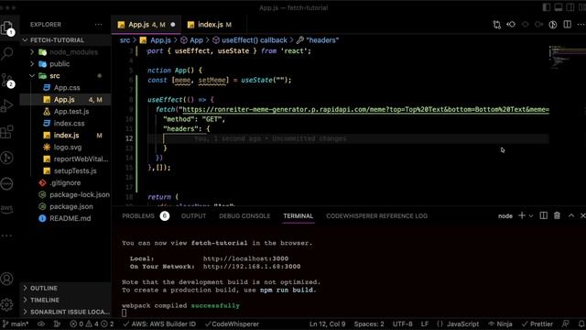Screen dimensions: 586x330
Task: Click the src breadcrumb item
Action: pos(125,40)
